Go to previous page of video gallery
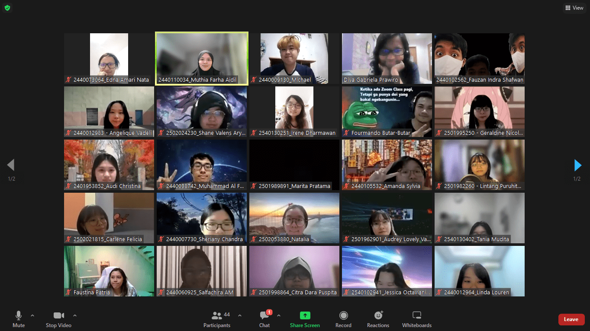 coord(11,165)
